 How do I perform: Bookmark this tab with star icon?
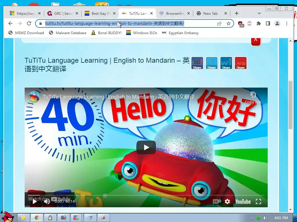pos(229,23)
